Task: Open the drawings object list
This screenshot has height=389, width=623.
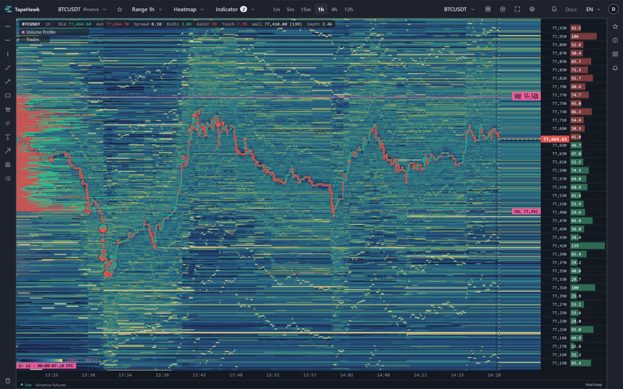Action: point(8,179)
